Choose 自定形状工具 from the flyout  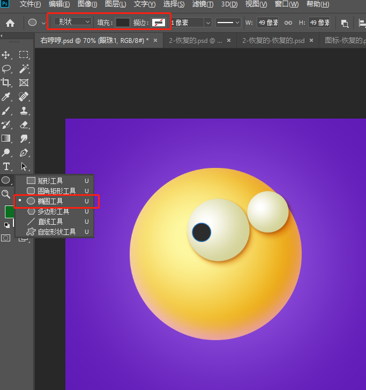(56, 232)
